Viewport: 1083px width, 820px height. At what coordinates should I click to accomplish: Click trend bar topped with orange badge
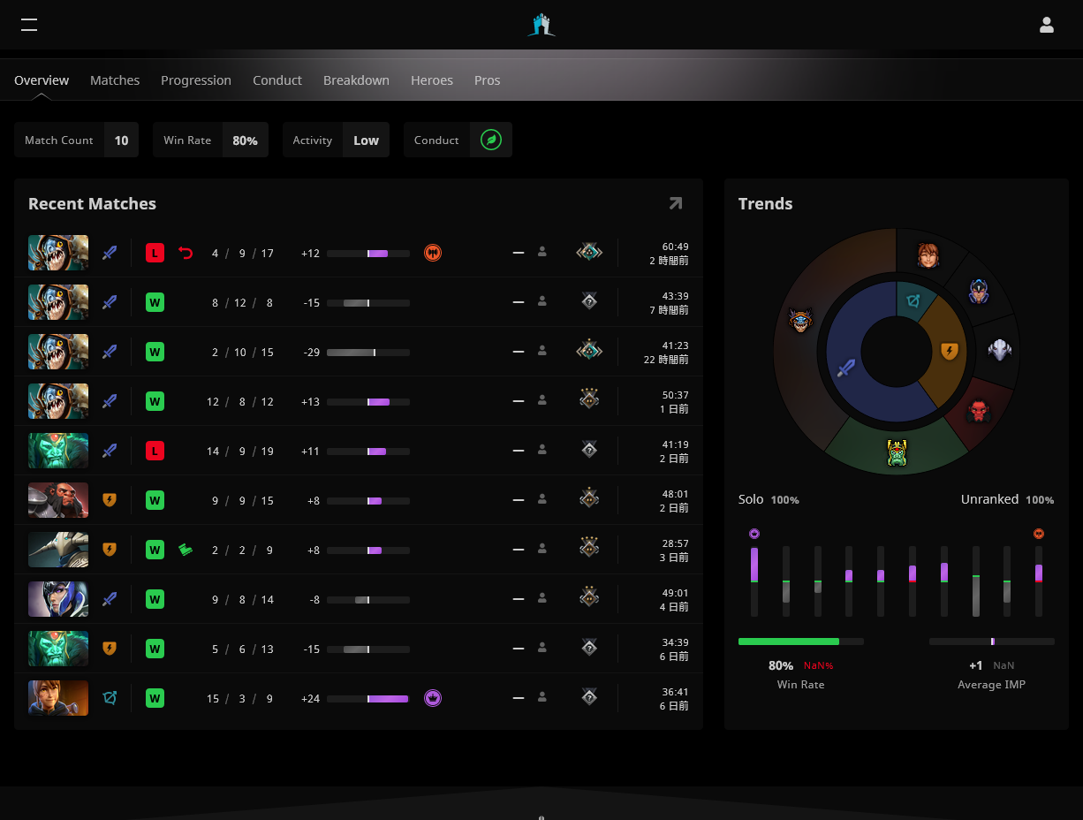(1039, 581)
